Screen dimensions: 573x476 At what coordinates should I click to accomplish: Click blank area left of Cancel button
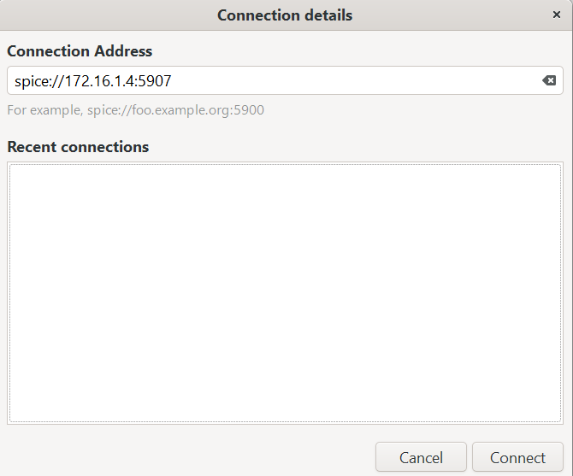pyautogui.click(x=190, y=457)
